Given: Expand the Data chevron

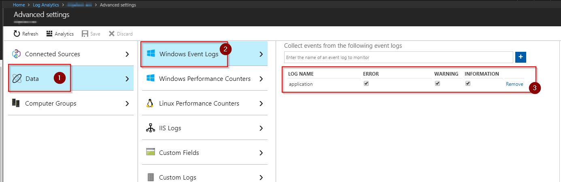Looking at the screenshot, I should [127, 78].
